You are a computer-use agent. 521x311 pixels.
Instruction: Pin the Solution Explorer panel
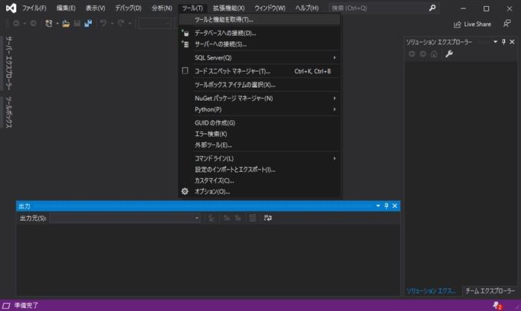click(x=503, y=42)
